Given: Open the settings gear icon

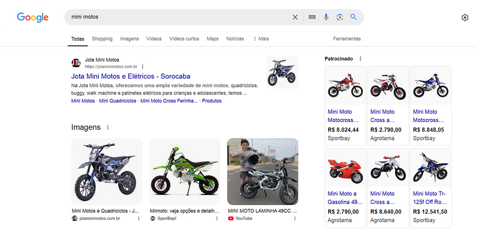Looking at the screenshot, I should tap(465, 18).
